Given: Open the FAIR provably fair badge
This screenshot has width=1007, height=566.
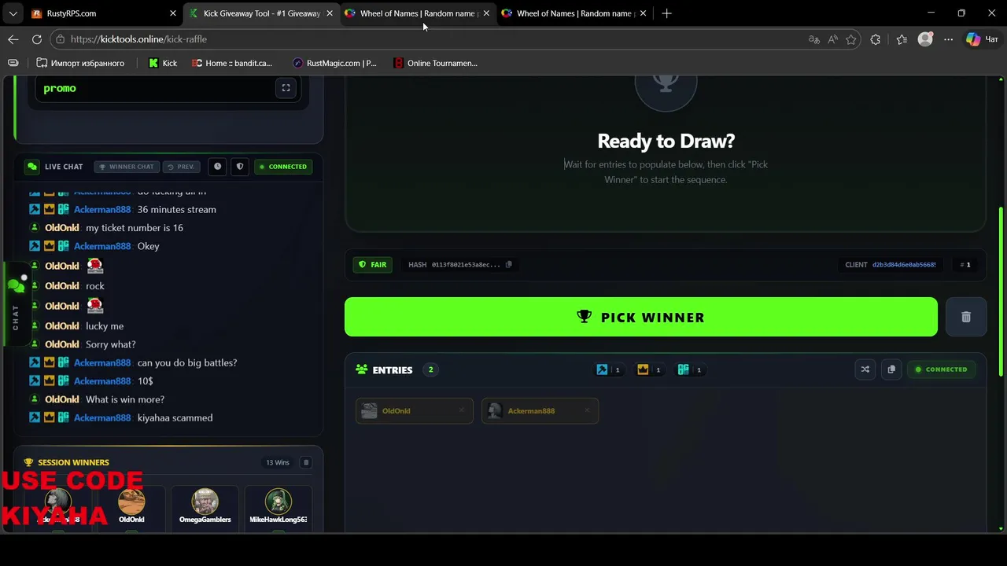Looking at the screenshot, I should click(373, 265).
